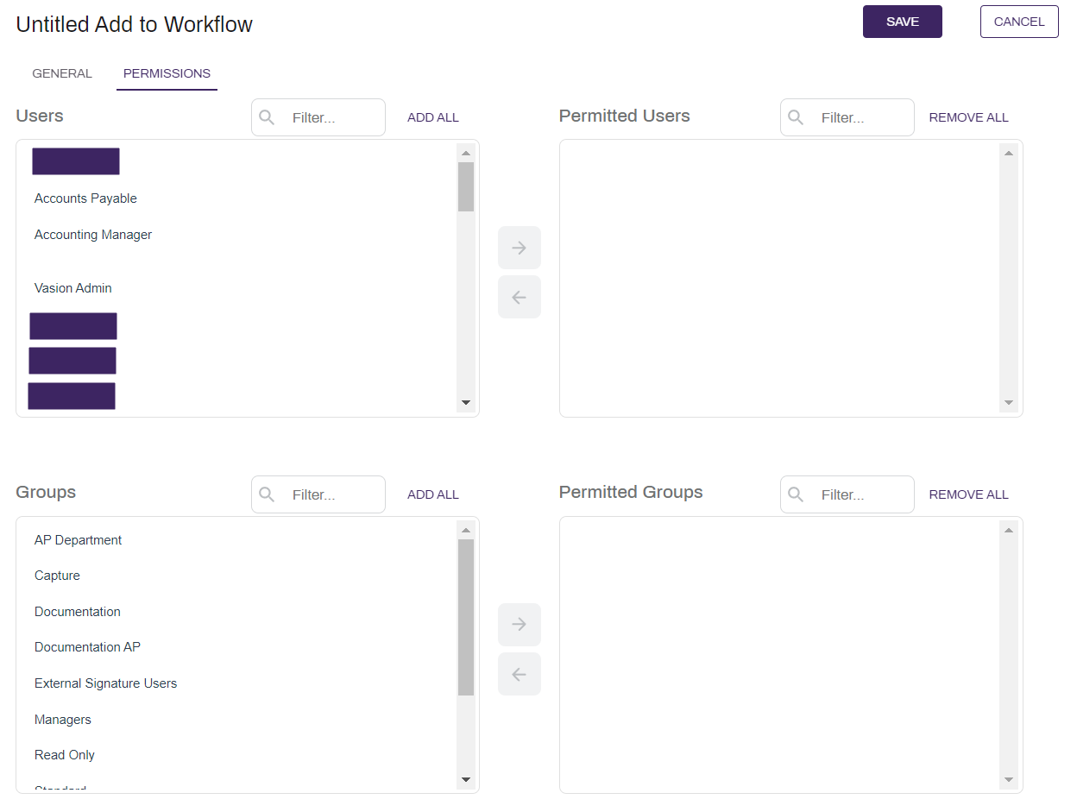Click the Users filter search icon

point(267,117)
